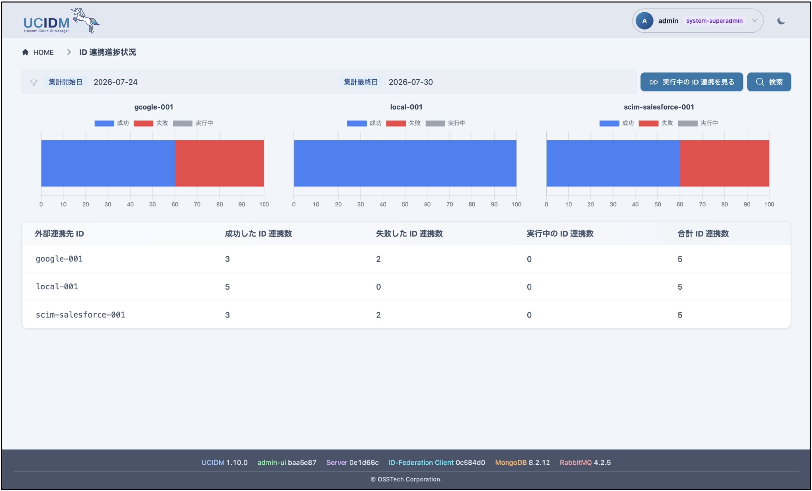This screenshot has width=812, height=491.
Task: Click the UCIDM unicorn logo
Action: [61, 20]
